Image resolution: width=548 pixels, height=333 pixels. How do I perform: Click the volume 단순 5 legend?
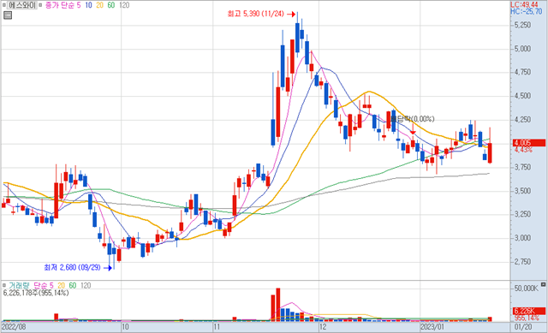(44, 286)
